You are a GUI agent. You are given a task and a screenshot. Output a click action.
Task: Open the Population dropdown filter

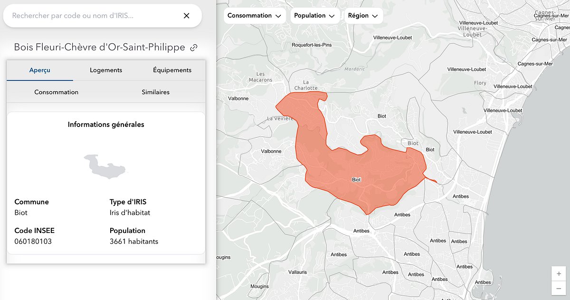click(314, 15)
